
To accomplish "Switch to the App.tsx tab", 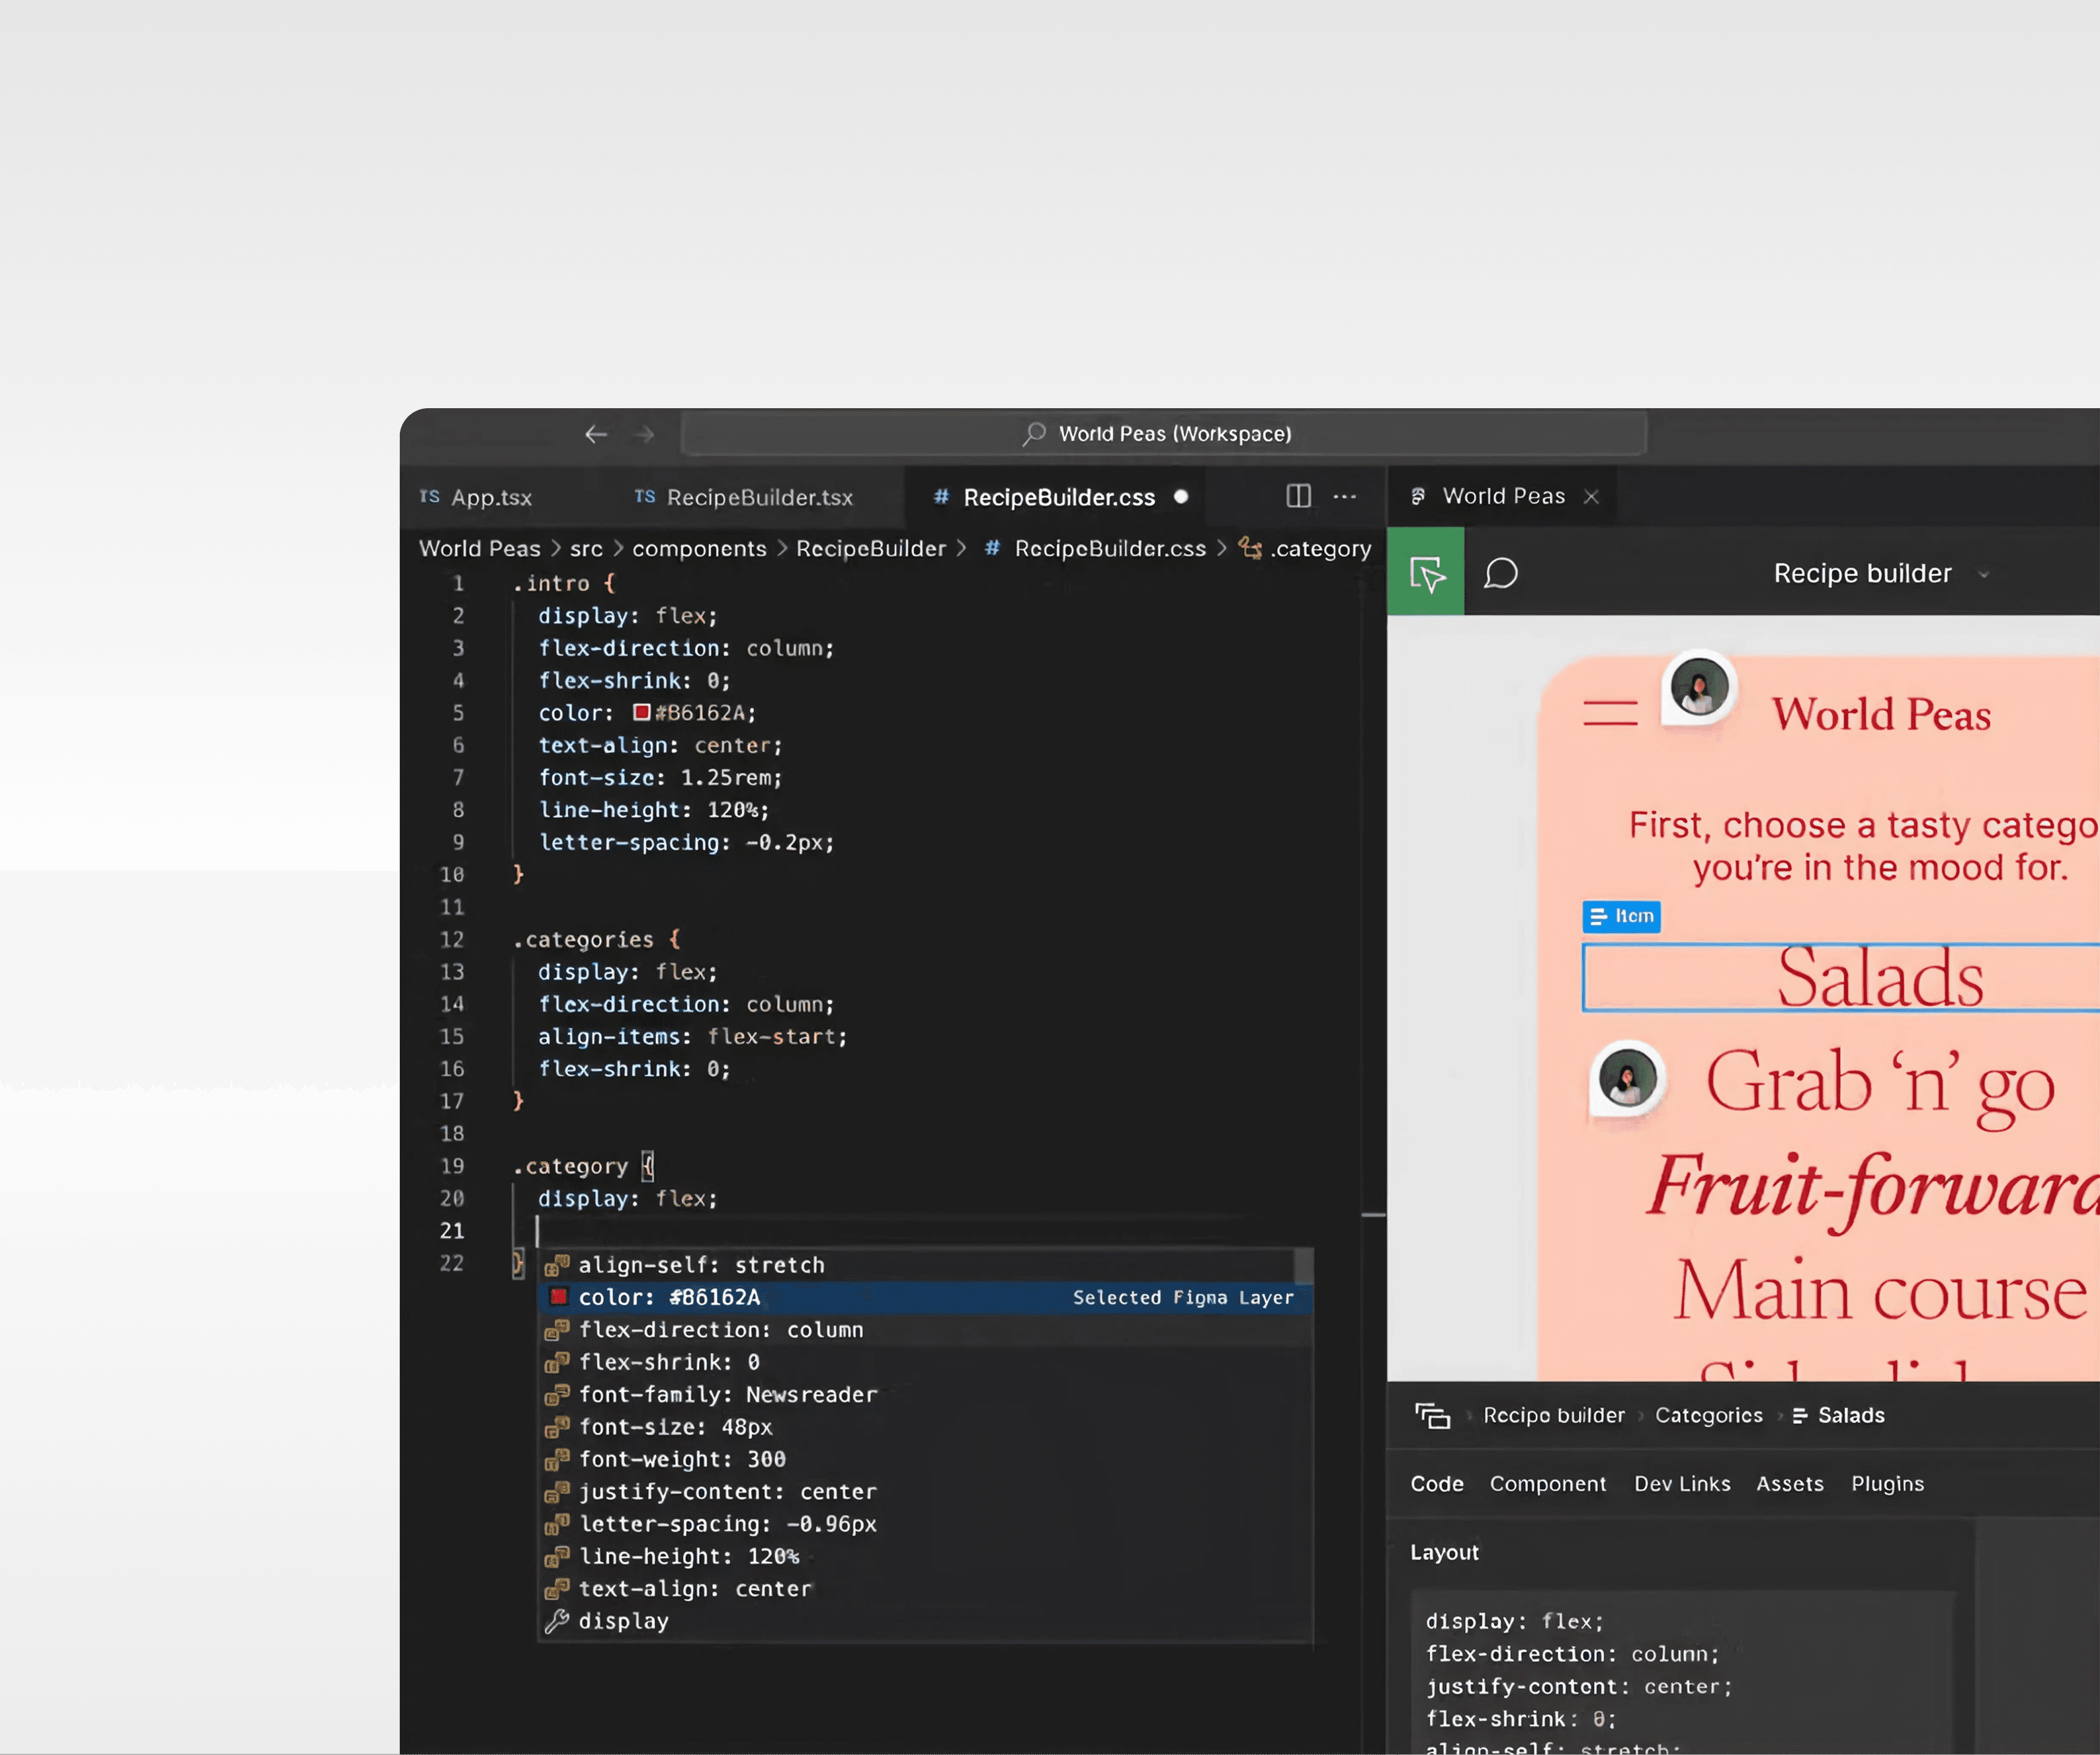I will point(490,497).
